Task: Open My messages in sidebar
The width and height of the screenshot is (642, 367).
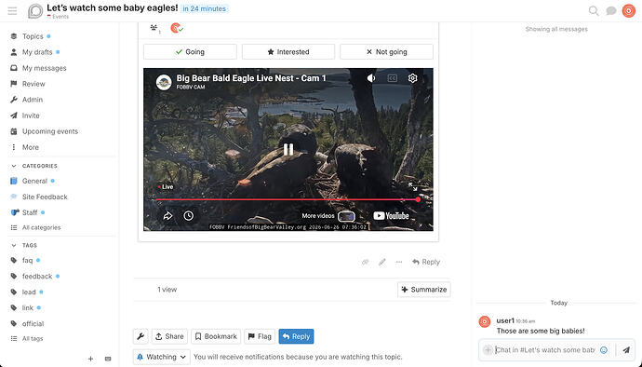Action: click(44, 68)
